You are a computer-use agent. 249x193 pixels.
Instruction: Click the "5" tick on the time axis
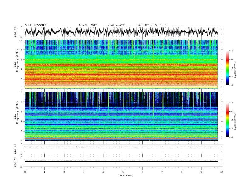[x=123, y=172]
